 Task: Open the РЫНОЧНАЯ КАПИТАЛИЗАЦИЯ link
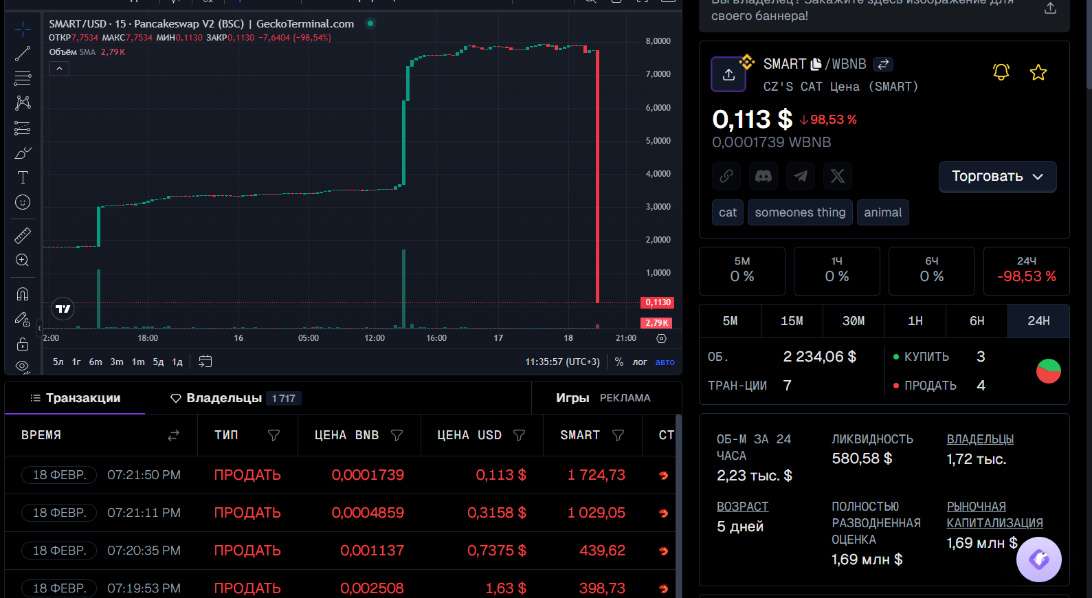coord(994,515)
